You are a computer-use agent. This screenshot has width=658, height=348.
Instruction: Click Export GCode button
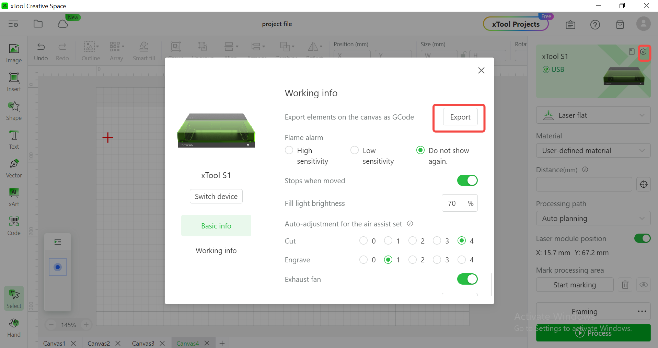(460, 117)
